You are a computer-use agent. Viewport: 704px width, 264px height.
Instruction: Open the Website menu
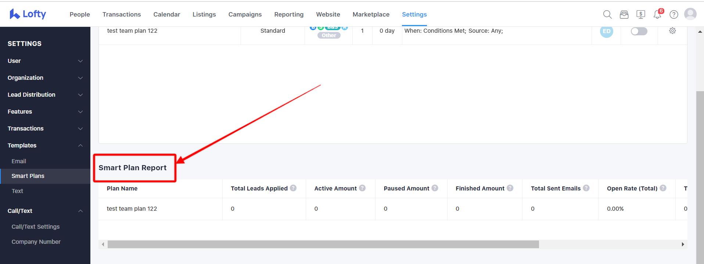tap(328, 14)
